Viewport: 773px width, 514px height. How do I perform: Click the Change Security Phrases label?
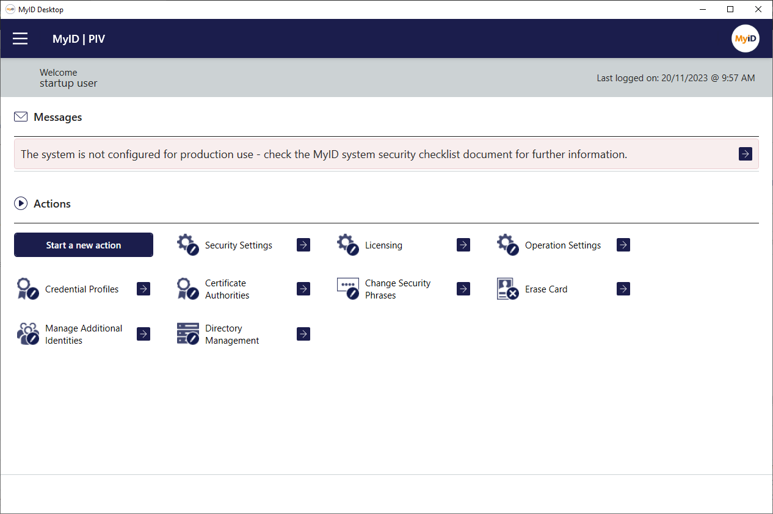click(x=397, y=289)
